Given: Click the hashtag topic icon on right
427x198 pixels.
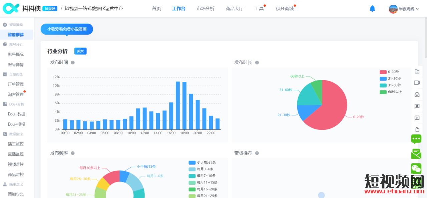Looking at the screenshot, I should coord(417,106).
